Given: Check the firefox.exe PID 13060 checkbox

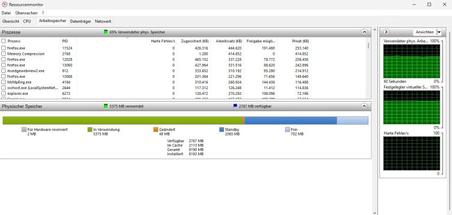Looking at the screenshot, I should pos(3,65).
